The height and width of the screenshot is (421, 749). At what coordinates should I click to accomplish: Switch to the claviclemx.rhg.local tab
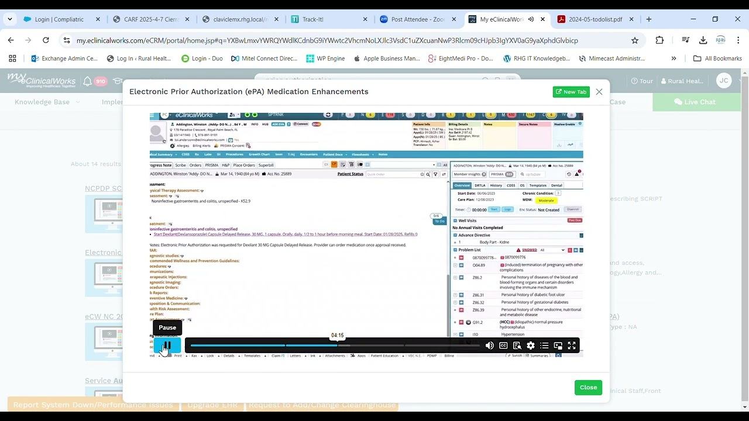tap(240, 19)
